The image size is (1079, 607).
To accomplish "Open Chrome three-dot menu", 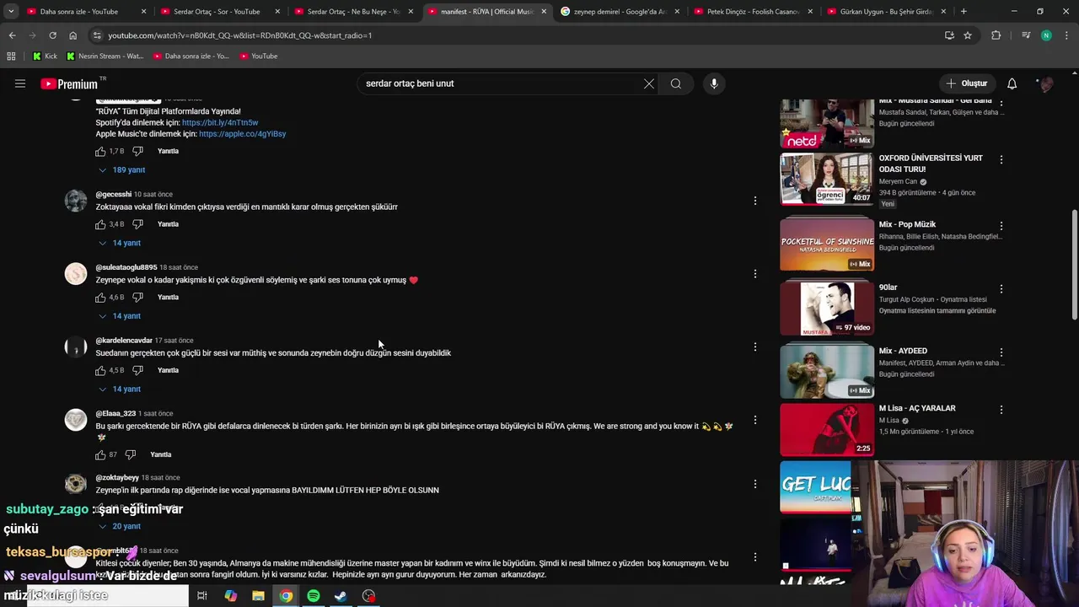I will [1066, 35].
